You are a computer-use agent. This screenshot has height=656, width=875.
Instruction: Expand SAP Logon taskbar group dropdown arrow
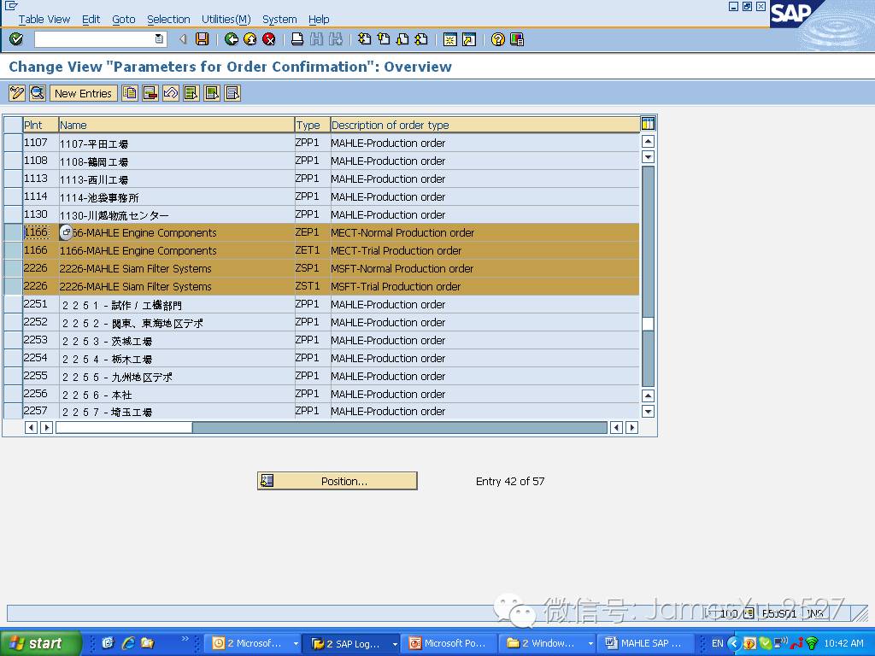tap(395, 644)
